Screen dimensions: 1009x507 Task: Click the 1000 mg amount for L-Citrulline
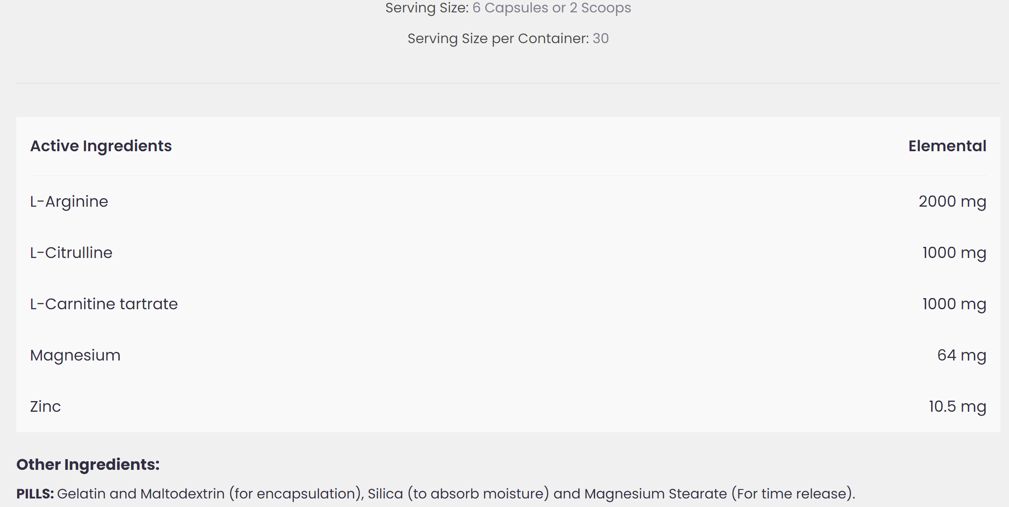[954, 253]
